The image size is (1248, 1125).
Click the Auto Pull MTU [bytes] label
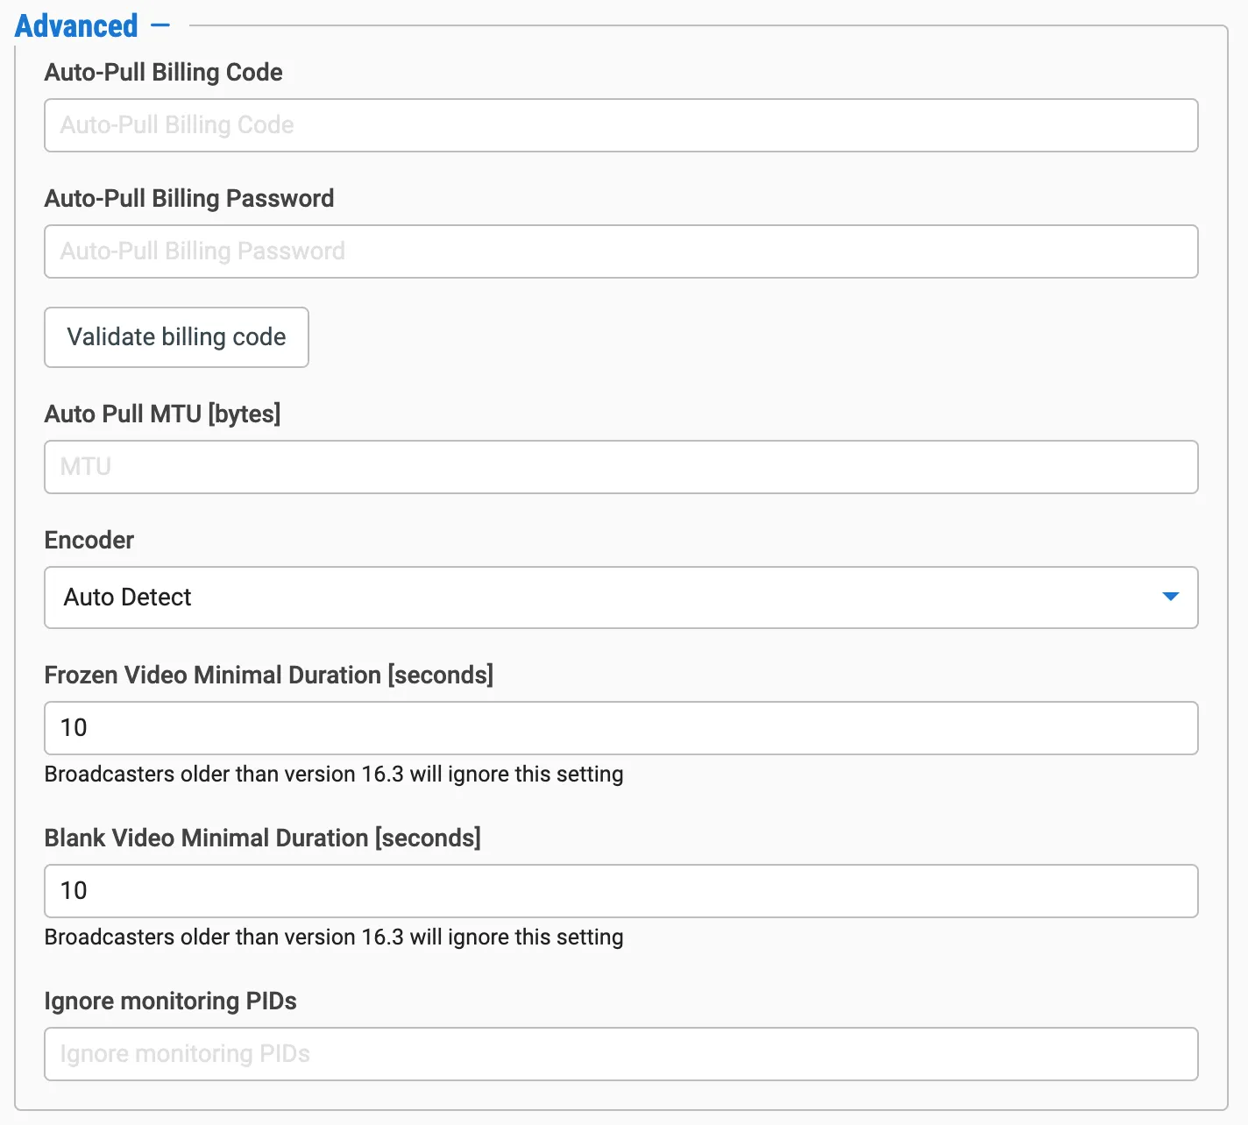(162, 414)
